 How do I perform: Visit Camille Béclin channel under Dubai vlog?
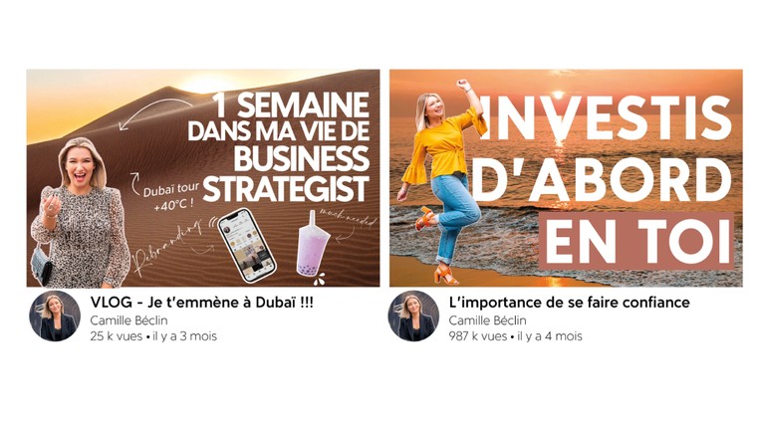click(128, 320)
